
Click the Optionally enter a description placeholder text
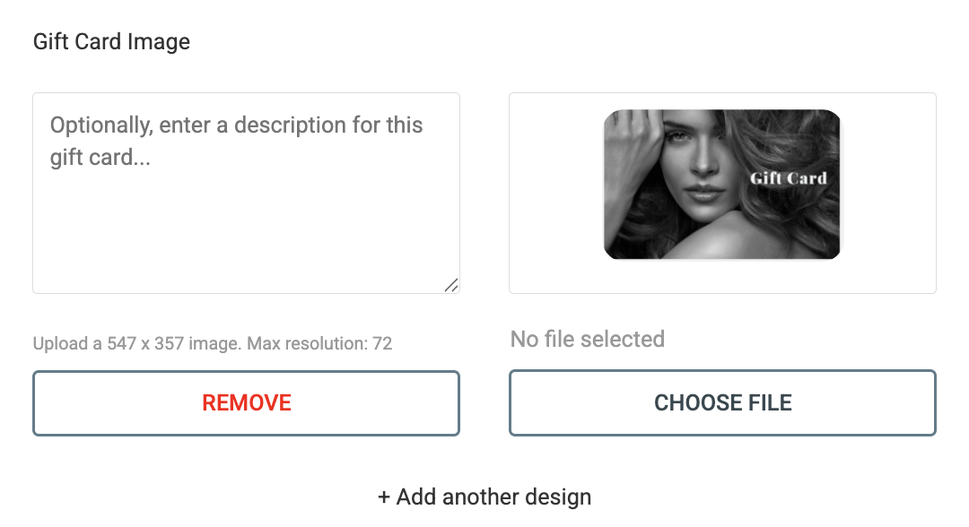click(236, 141)
